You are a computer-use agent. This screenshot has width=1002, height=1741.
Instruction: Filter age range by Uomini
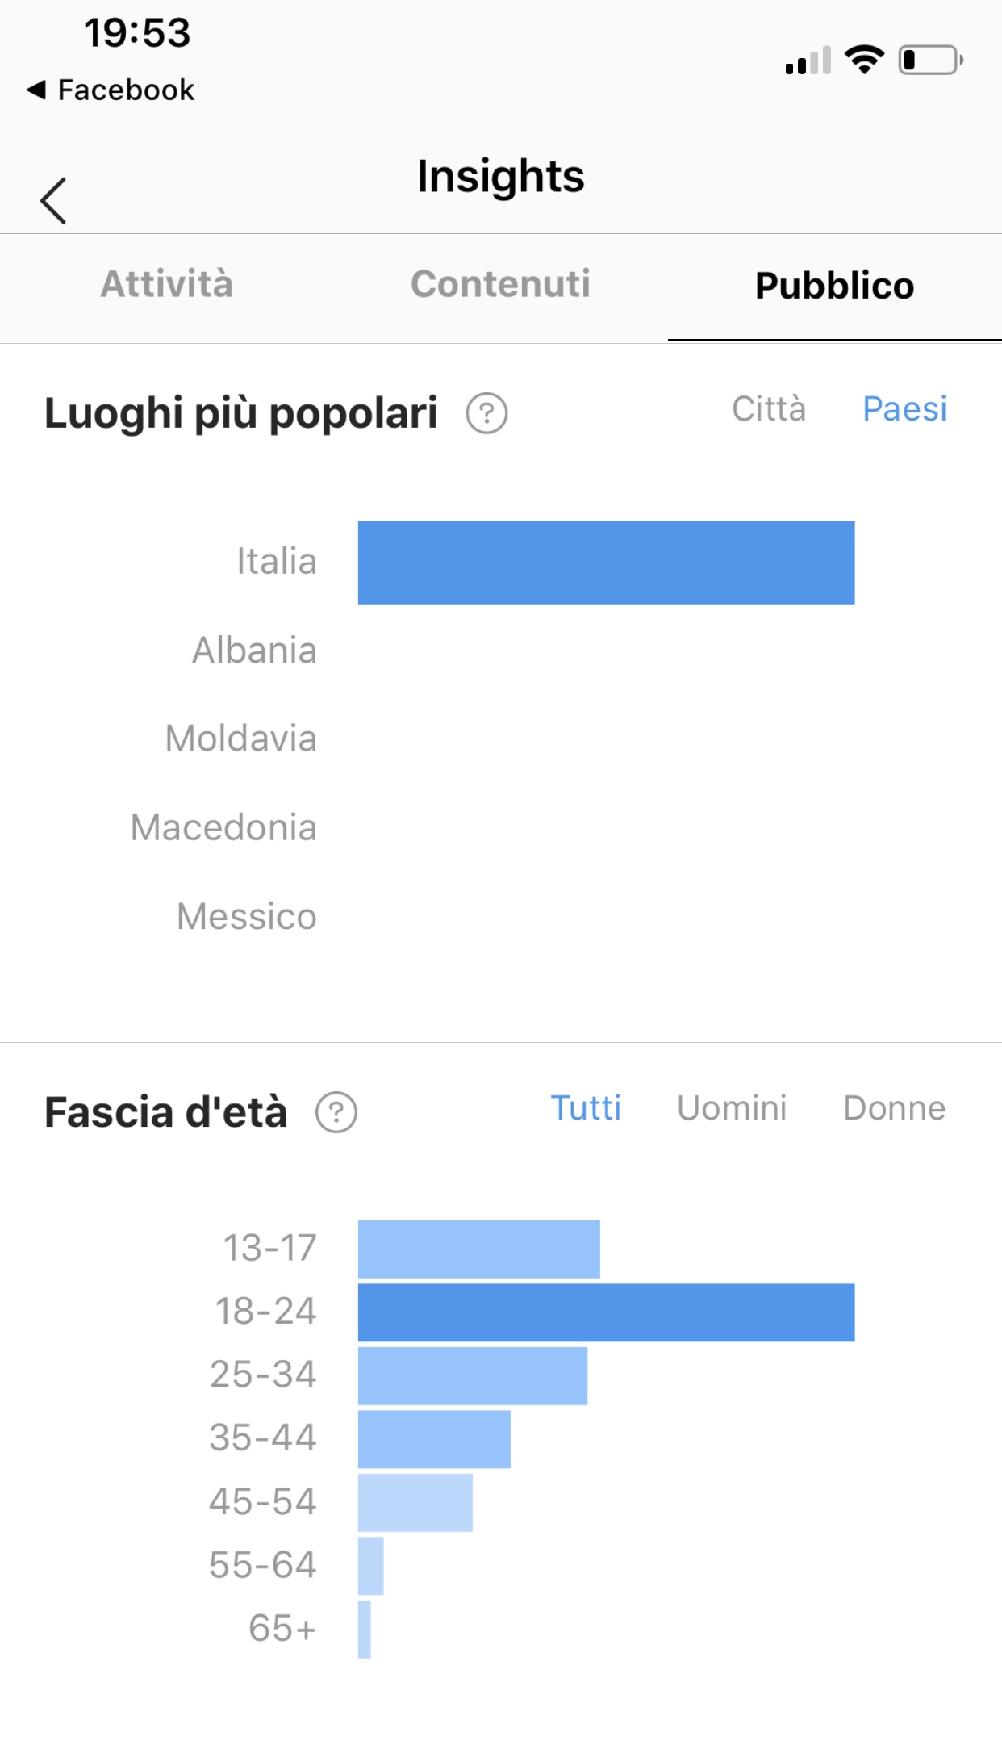click(732, 1108)
